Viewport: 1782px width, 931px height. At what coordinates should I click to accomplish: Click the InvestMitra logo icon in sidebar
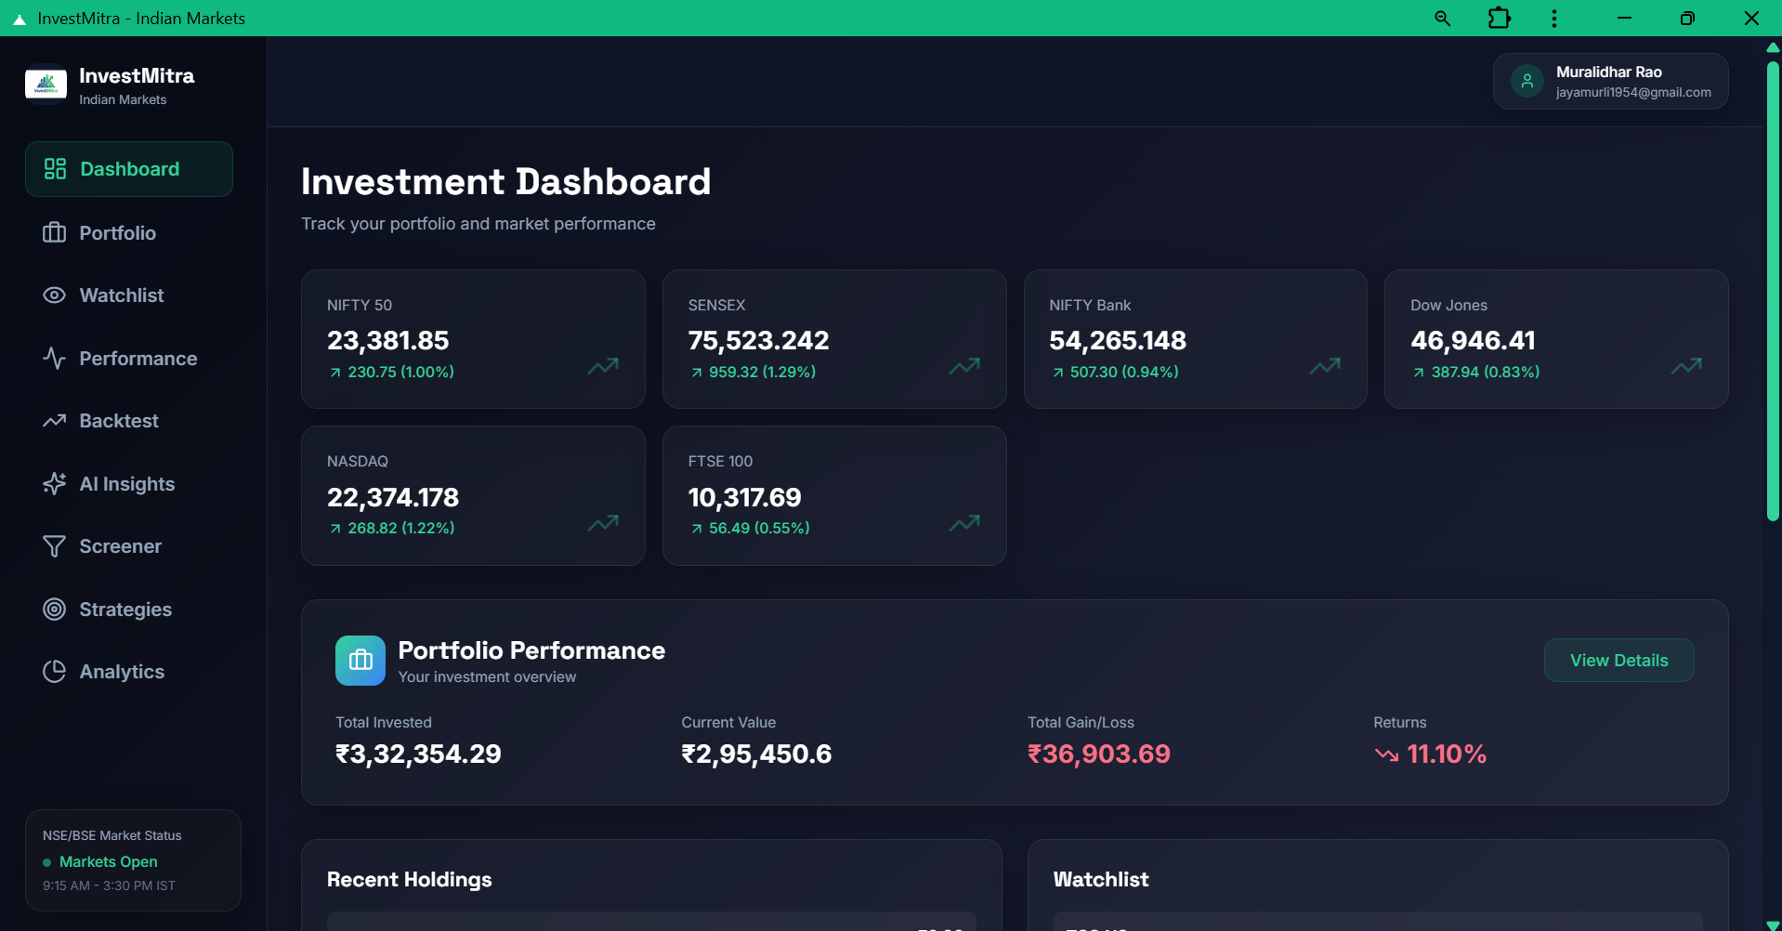coord(46,85)
